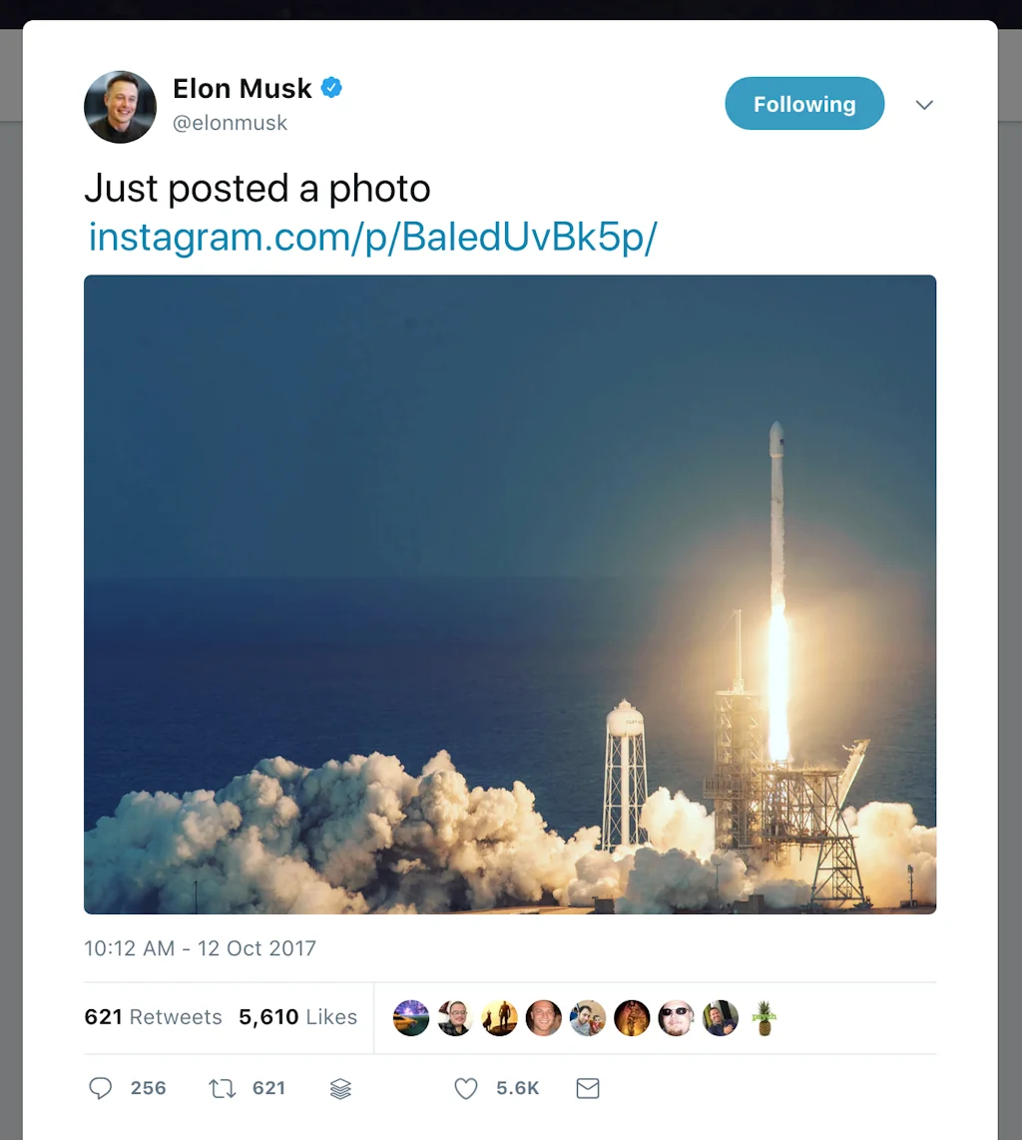Like the tweet with the heart icon

click(466, 1088)
